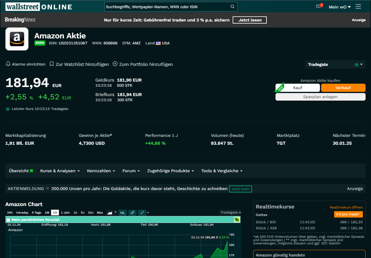
Task: Click the Goldaktie news headline
Action: [x=139, y=188]
